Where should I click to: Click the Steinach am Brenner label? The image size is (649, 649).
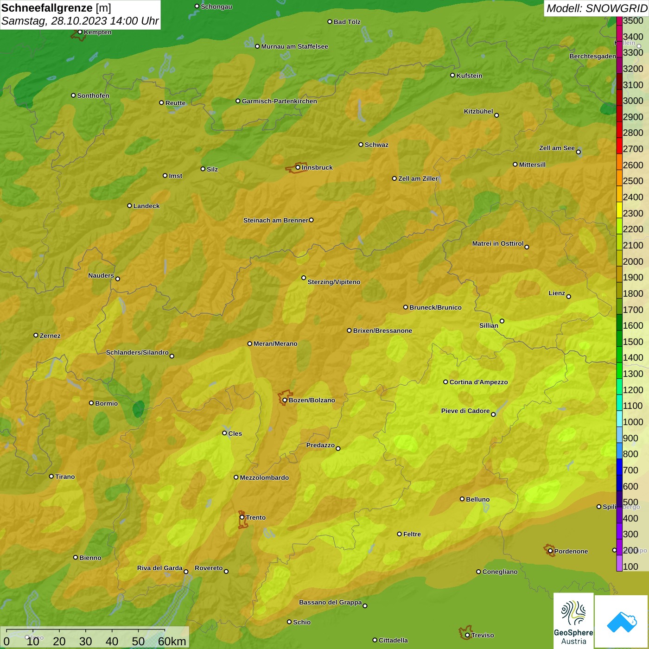point(276,220)
